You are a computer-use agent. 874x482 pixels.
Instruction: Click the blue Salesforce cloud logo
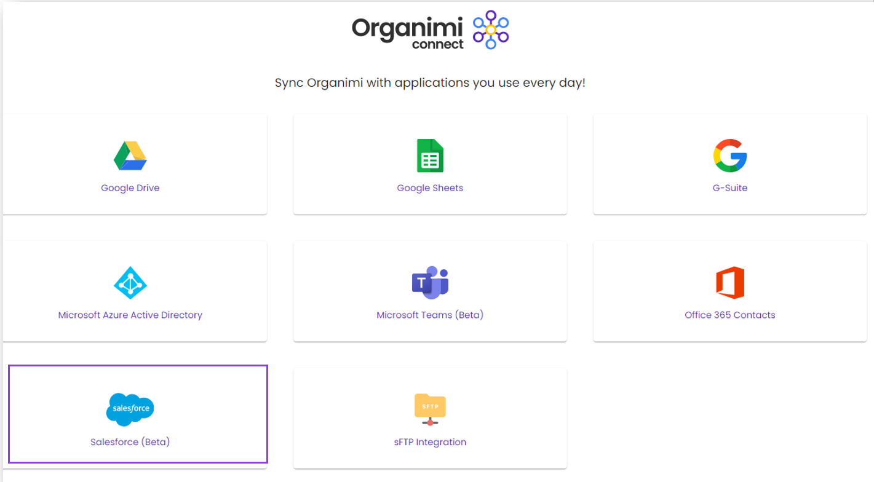coord(130,409)
